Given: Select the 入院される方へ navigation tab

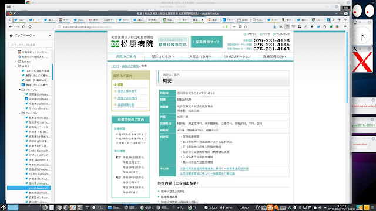Looking at the screenshot, I should pyautogui.click(x=200, y=57).
